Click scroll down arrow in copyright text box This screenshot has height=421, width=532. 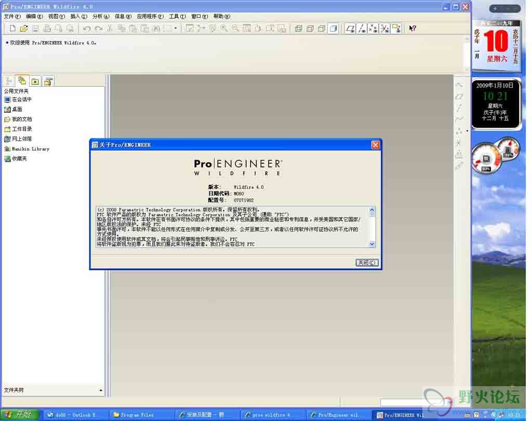click(372, 244)
